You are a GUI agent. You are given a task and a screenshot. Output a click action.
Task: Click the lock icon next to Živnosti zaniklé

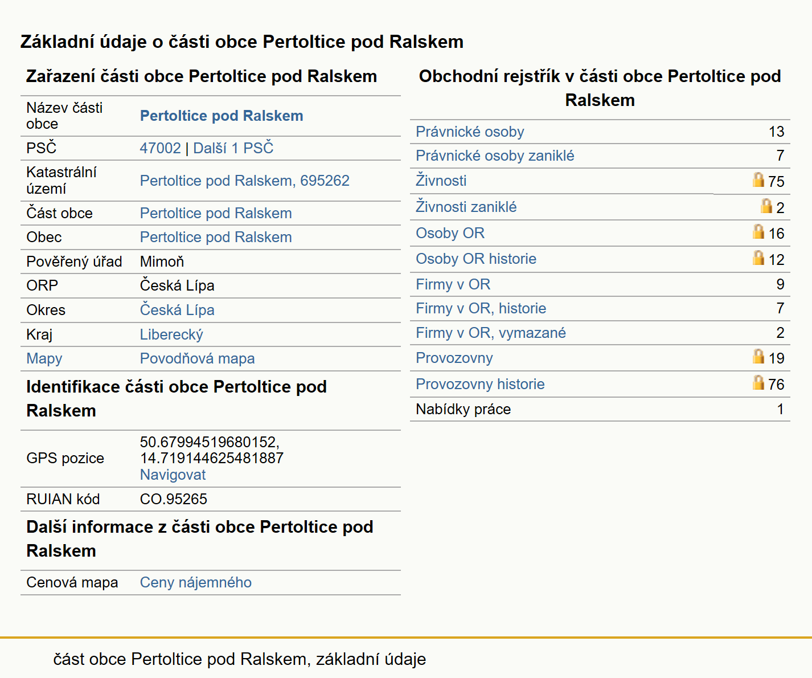pos(766,206)
